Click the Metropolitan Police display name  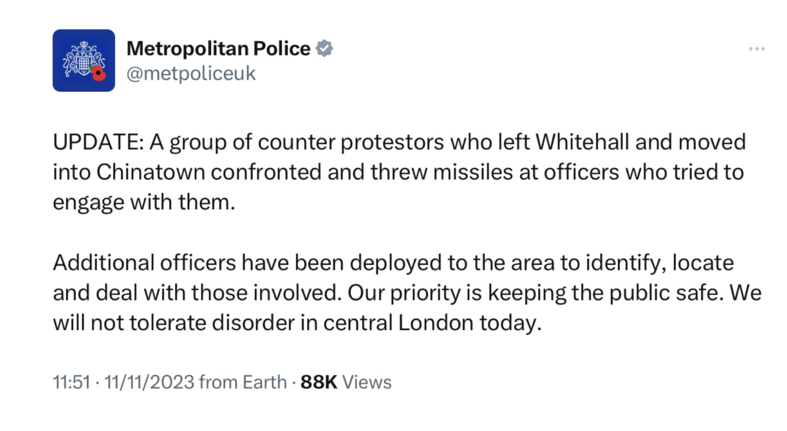[x=218, y=47]
